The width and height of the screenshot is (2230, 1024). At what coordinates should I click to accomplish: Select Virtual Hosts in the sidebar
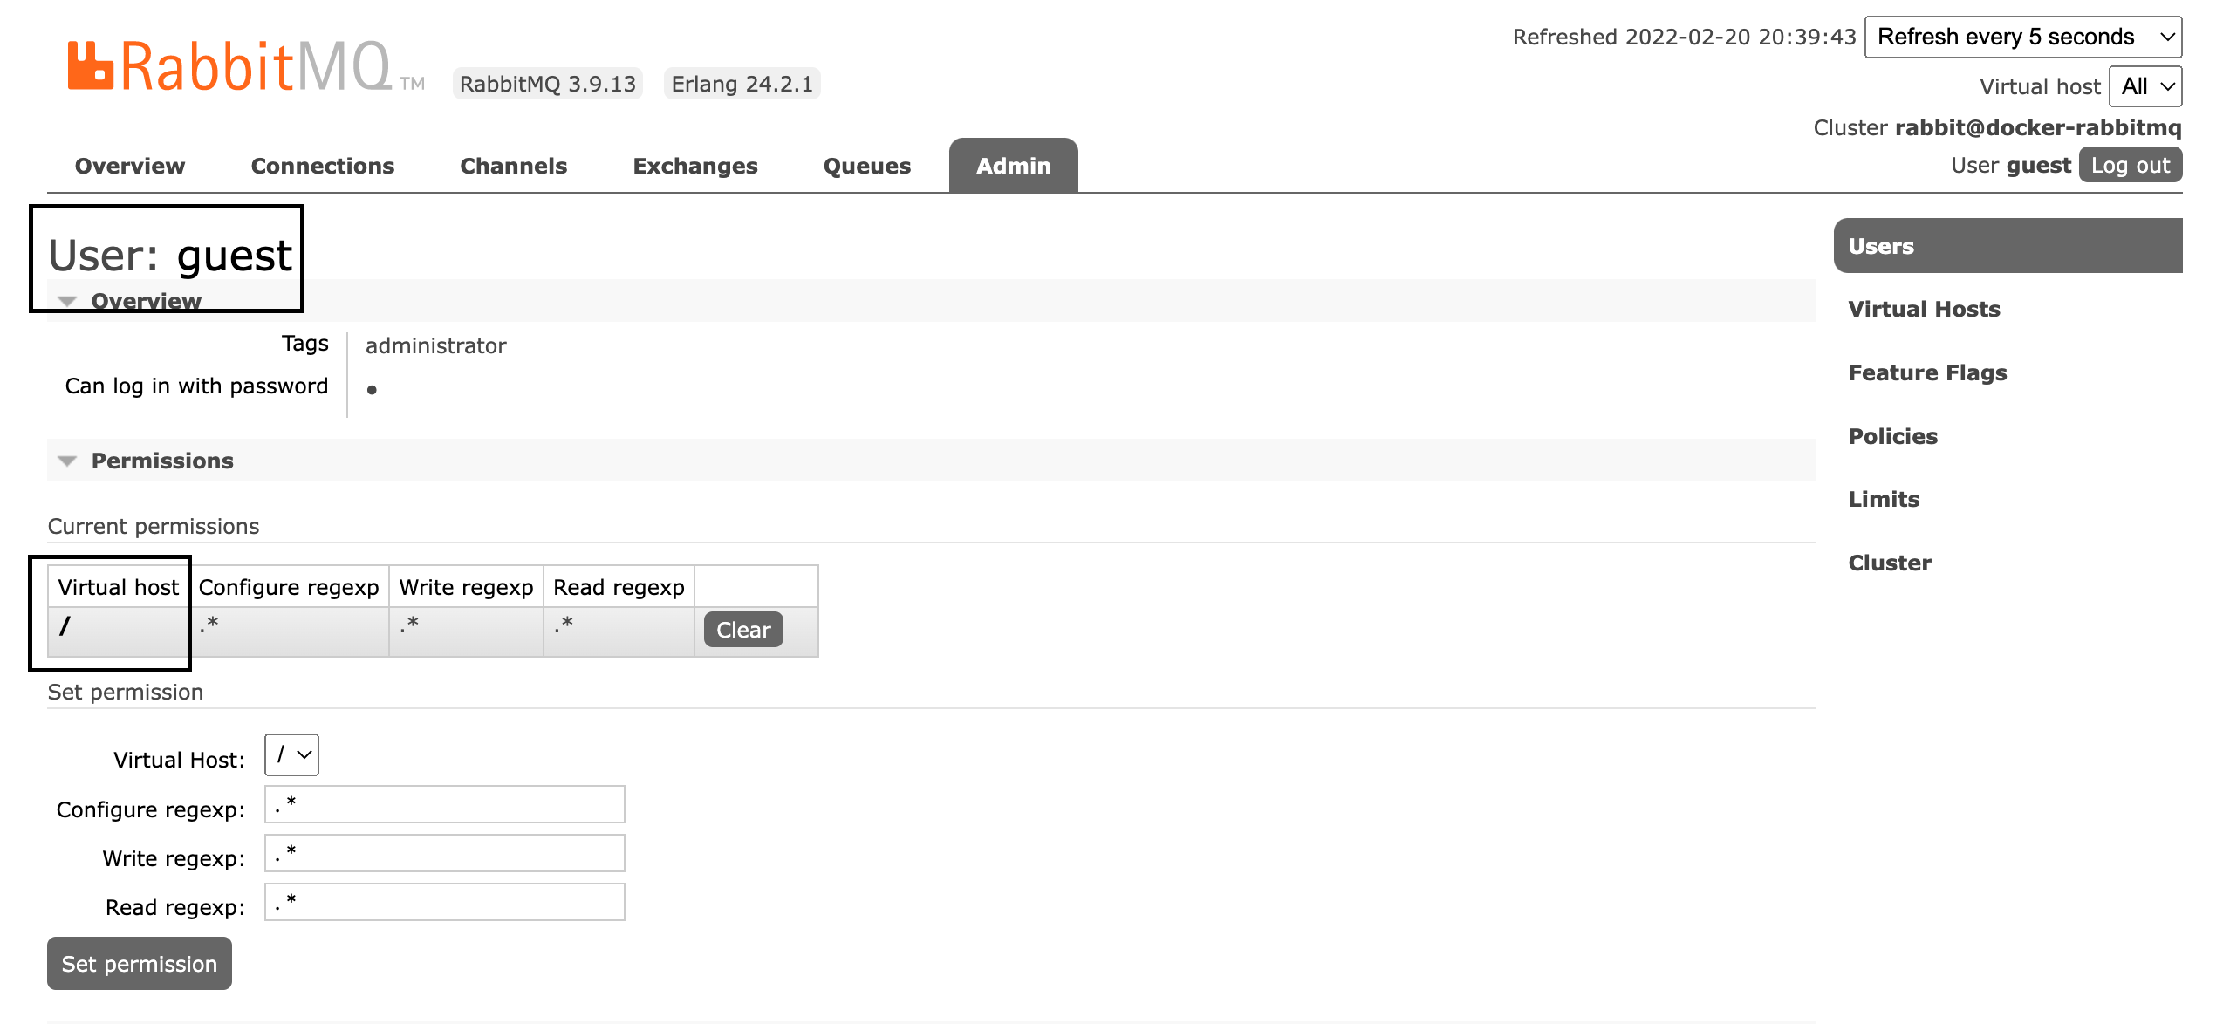click(x=1923, y=309)
